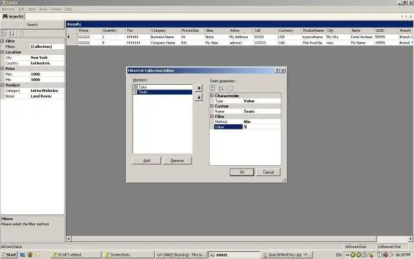Click the Business Name cell
The height and width of the screenshot is (259, 414).
click(x=165, y=37)
